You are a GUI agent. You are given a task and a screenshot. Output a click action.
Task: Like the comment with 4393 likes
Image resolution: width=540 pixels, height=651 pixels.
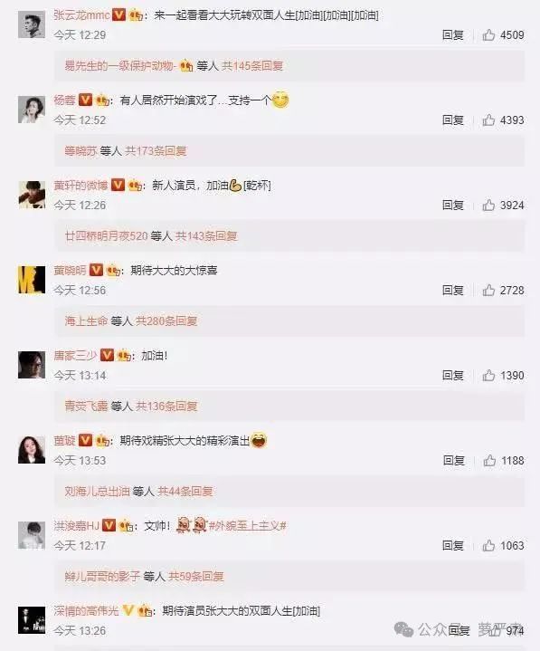coord(488,120)
